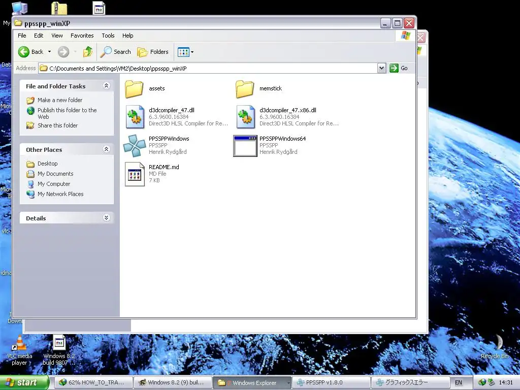Select the assets folder icon
Viewport: 520px width, 390px height.
(134, 89)
